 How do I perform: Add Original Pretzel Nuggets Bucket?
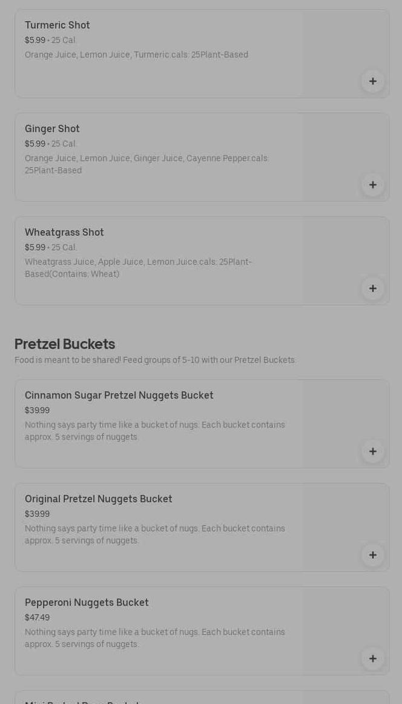tap(373, 555)
